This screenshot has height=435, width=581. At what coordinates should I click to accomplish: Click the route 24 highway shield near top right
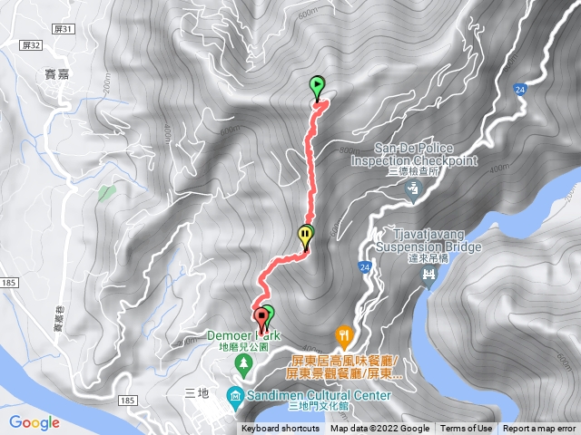pyautogui.click(x=520, y=90)
